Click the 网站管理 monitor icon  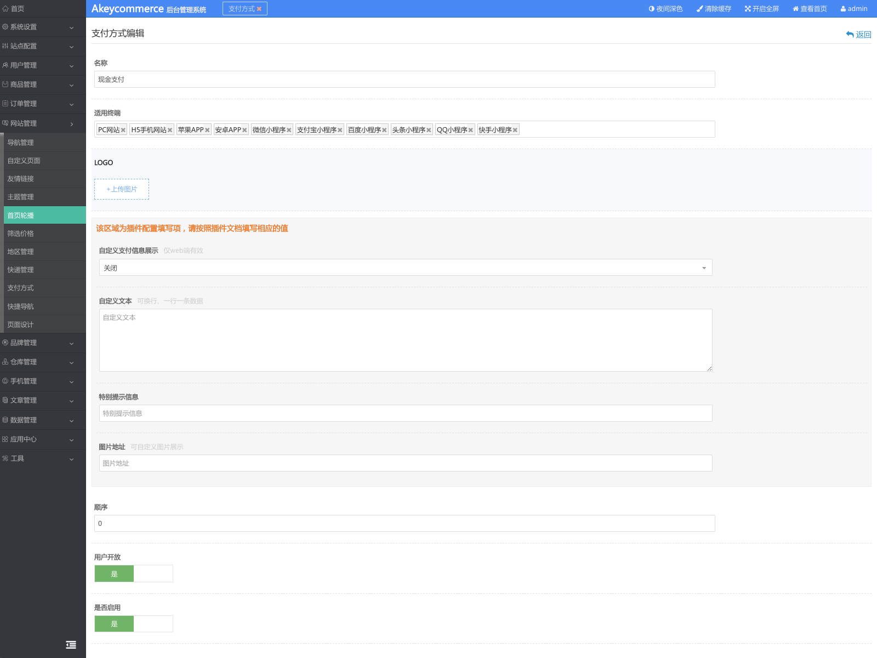5,123
